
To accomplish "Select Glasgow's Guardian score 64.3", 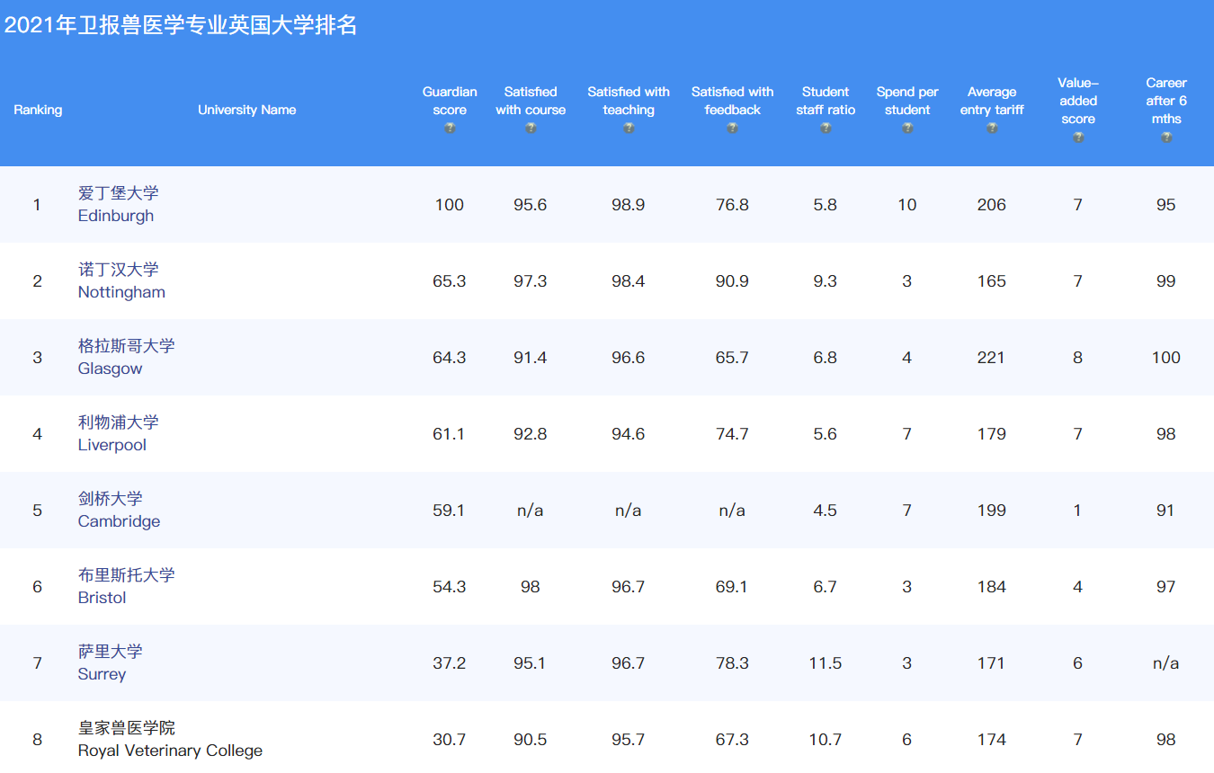I will pyautogui.click(x=450, y=358).
